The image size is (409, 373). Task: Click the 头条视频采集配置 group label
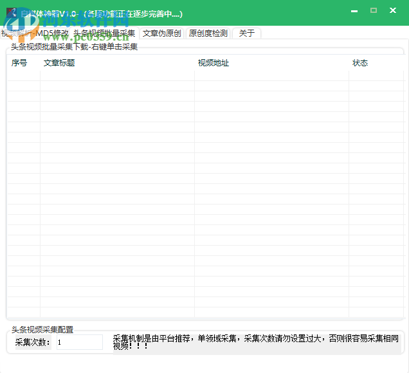[x=42, y=330]
